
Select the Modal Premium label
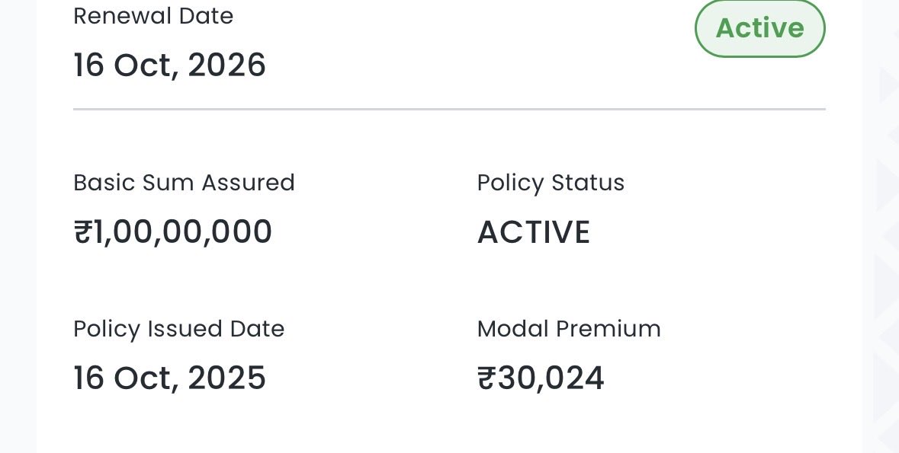[x=569, y=329]
